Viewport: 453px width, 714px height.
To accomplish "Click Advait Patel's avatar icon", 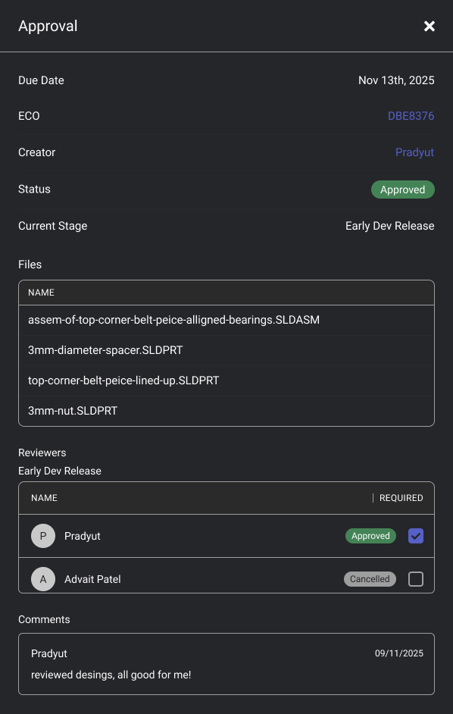I will point(43,579).
